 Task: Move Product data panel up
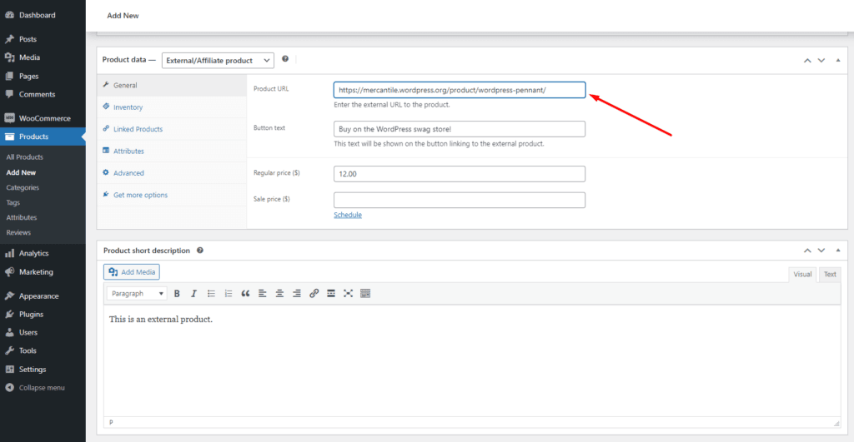coord(807,60)
